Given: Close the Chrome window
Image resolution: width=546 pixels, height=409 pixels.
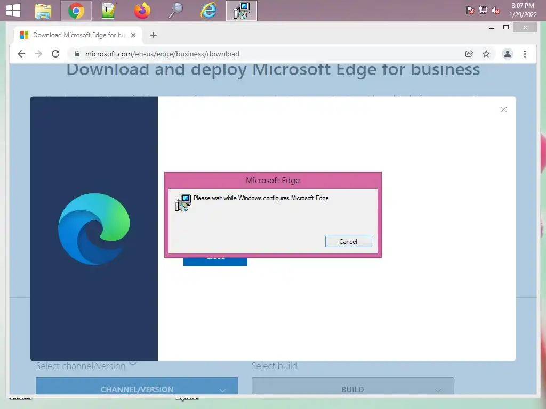Looking at the screenshot, I should coord(525,28).
